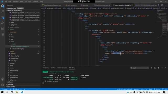Open the Run menu
The image size is (168, 94).
pyautogui.click(x=30, y=2)
